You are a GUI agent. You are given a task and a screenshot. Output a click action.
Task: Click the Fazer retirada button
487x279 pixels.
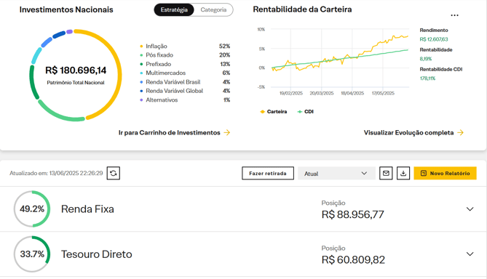pos(268,174)
